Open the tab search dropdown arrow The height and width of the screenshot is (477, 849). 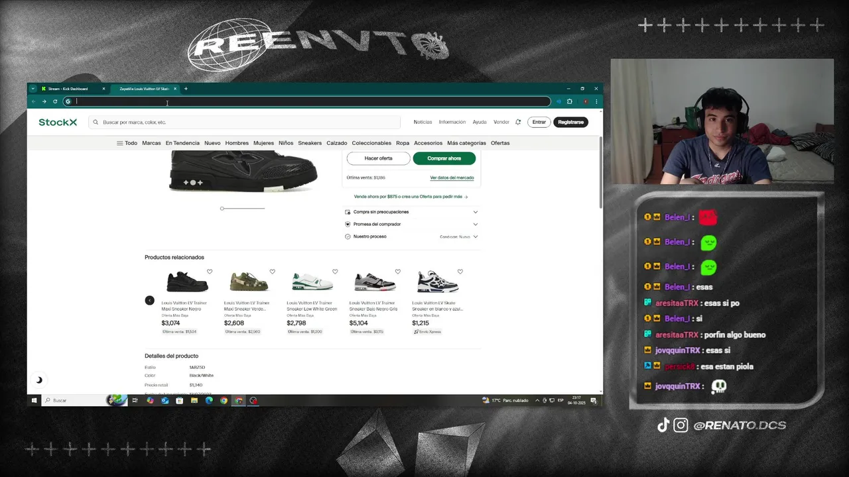(33, 89)
